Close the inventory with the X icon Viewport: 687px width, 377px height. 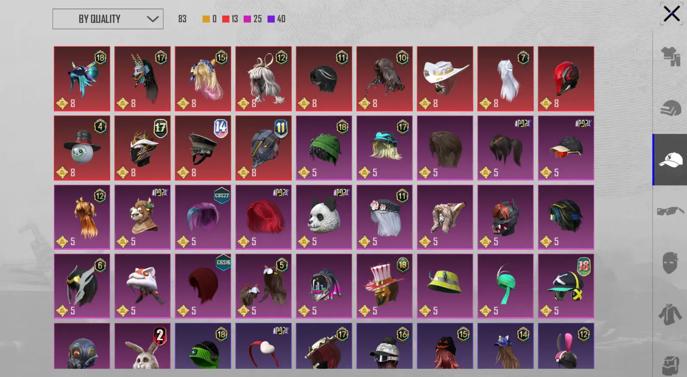coord(671,14)
